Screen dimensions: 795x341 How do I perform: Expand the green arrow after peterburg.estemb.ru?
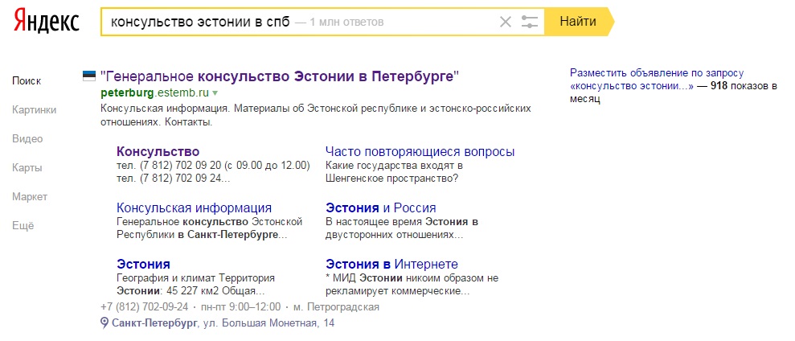pos(215,93)
